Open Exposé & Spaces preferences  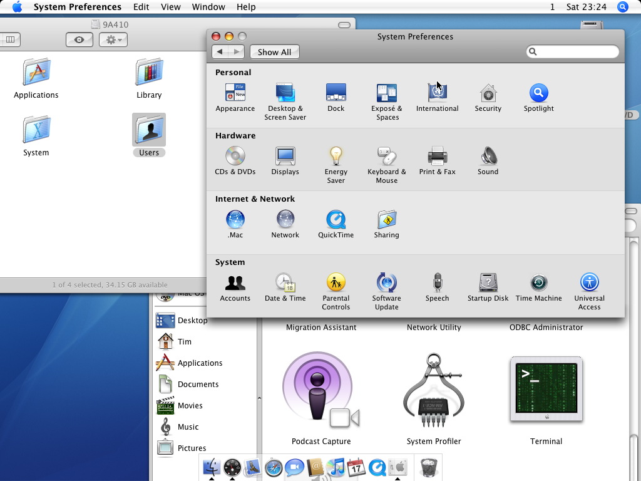[387, 102]
